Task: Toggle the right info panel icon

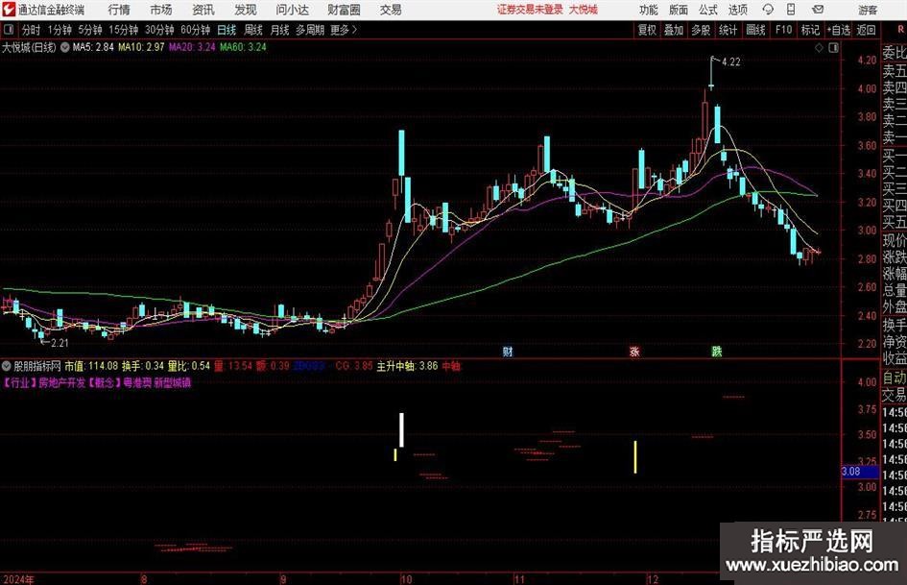Action: click(x=833, y=48)
